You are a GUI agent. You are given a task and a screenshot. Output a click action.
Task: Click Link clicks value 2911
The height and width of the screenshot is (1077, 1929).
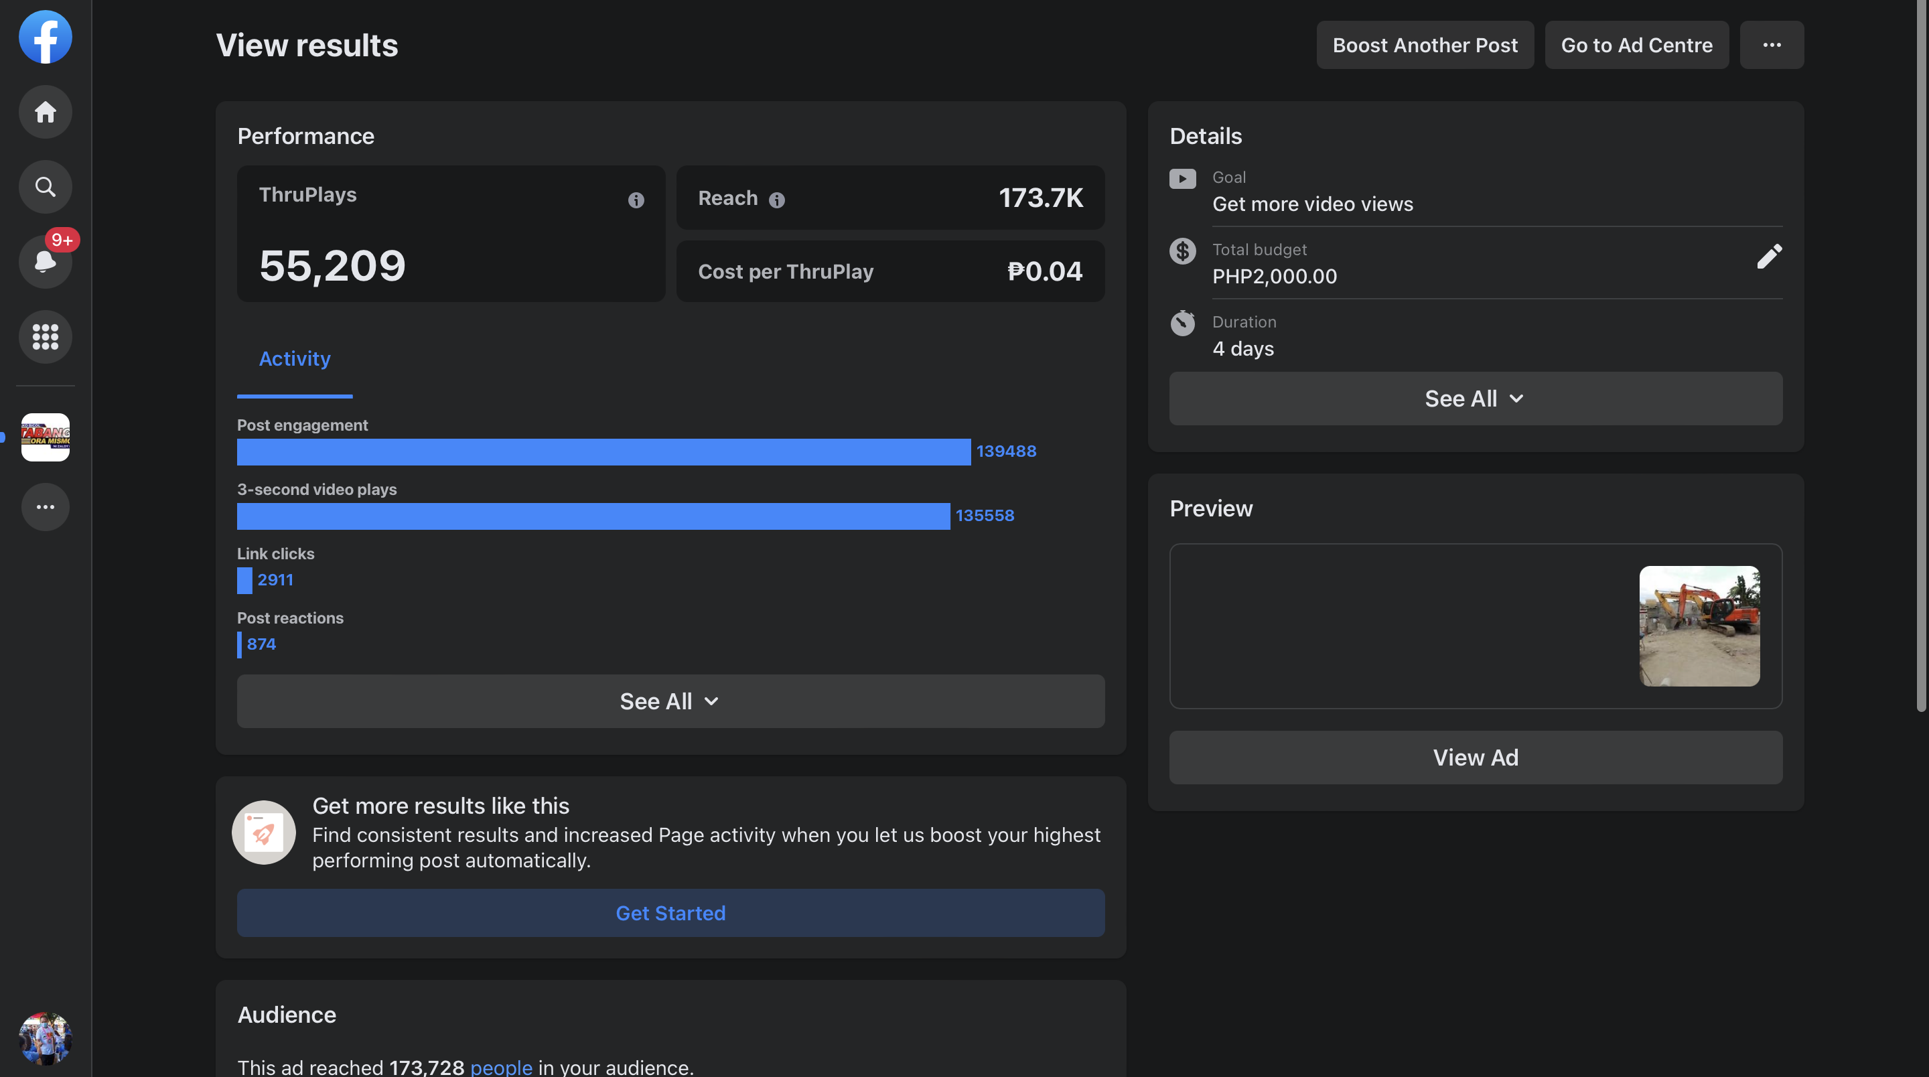pos(275,580)
